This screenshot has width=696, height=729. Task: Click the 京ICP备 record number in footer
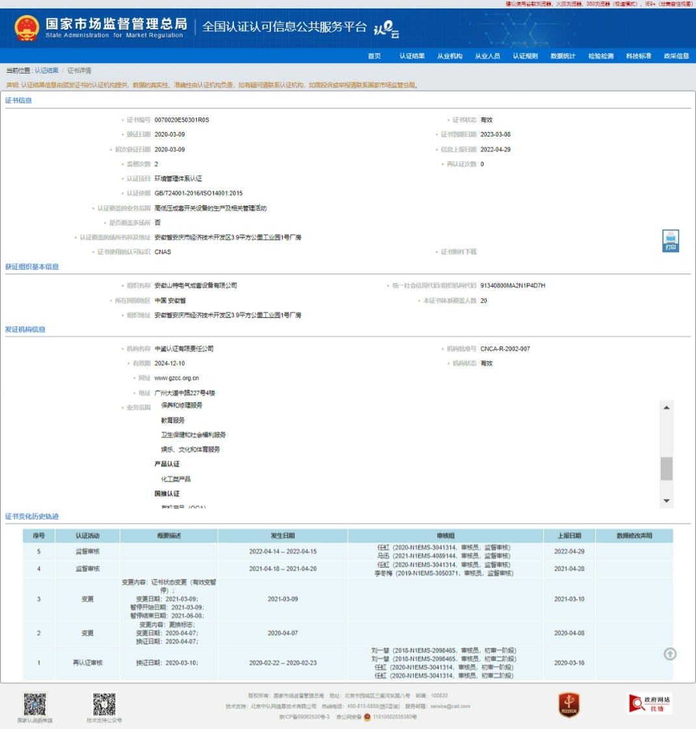(304, 717)
